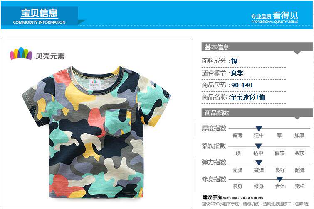Click the 柔软指数 triangle marker
Image resolution: width=314 pixels, height=209 pixels.
tap(258, 146)
